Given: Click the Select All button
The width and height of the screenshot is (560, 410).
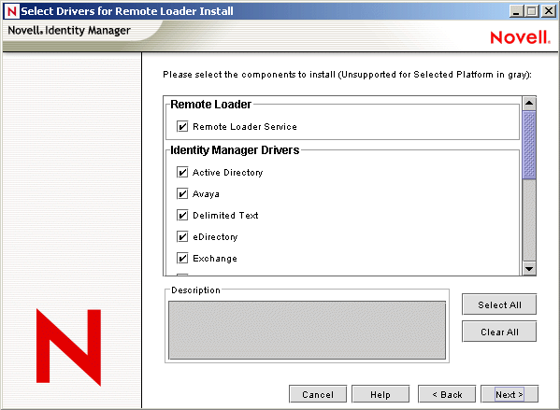Looking at the screenshot, I should 499,304.
